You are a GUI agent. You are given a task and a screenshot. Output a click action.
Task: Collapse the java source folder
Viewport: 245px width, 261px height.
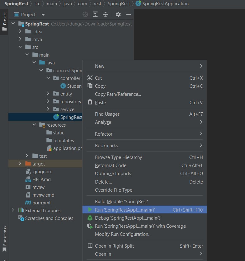34,63
